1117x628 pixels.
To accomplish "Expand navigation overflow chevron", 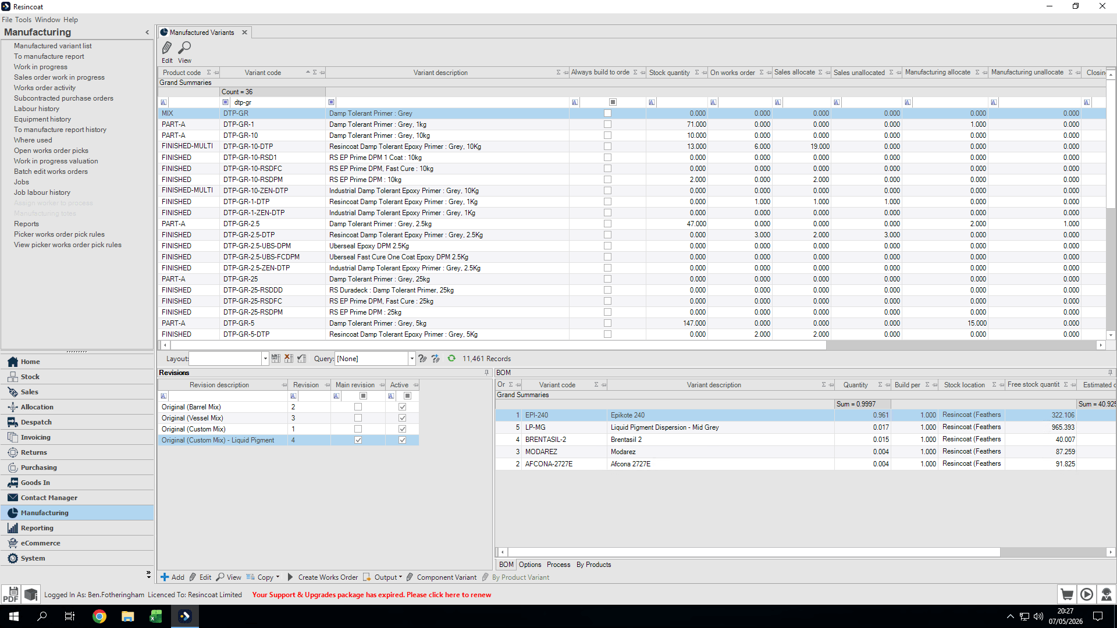I will [148, 574].
